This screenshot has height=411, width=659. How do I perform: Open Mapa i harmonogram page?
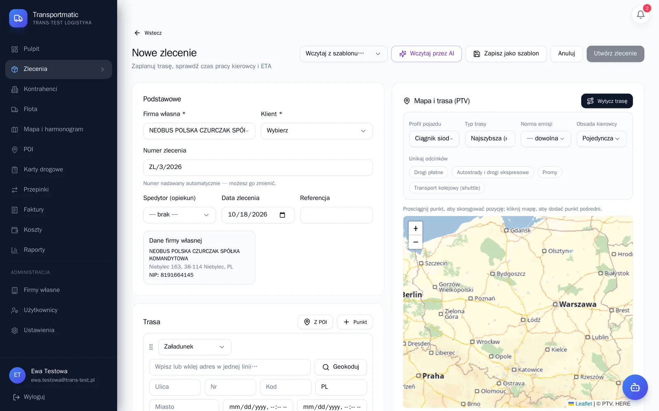point(58,129)
